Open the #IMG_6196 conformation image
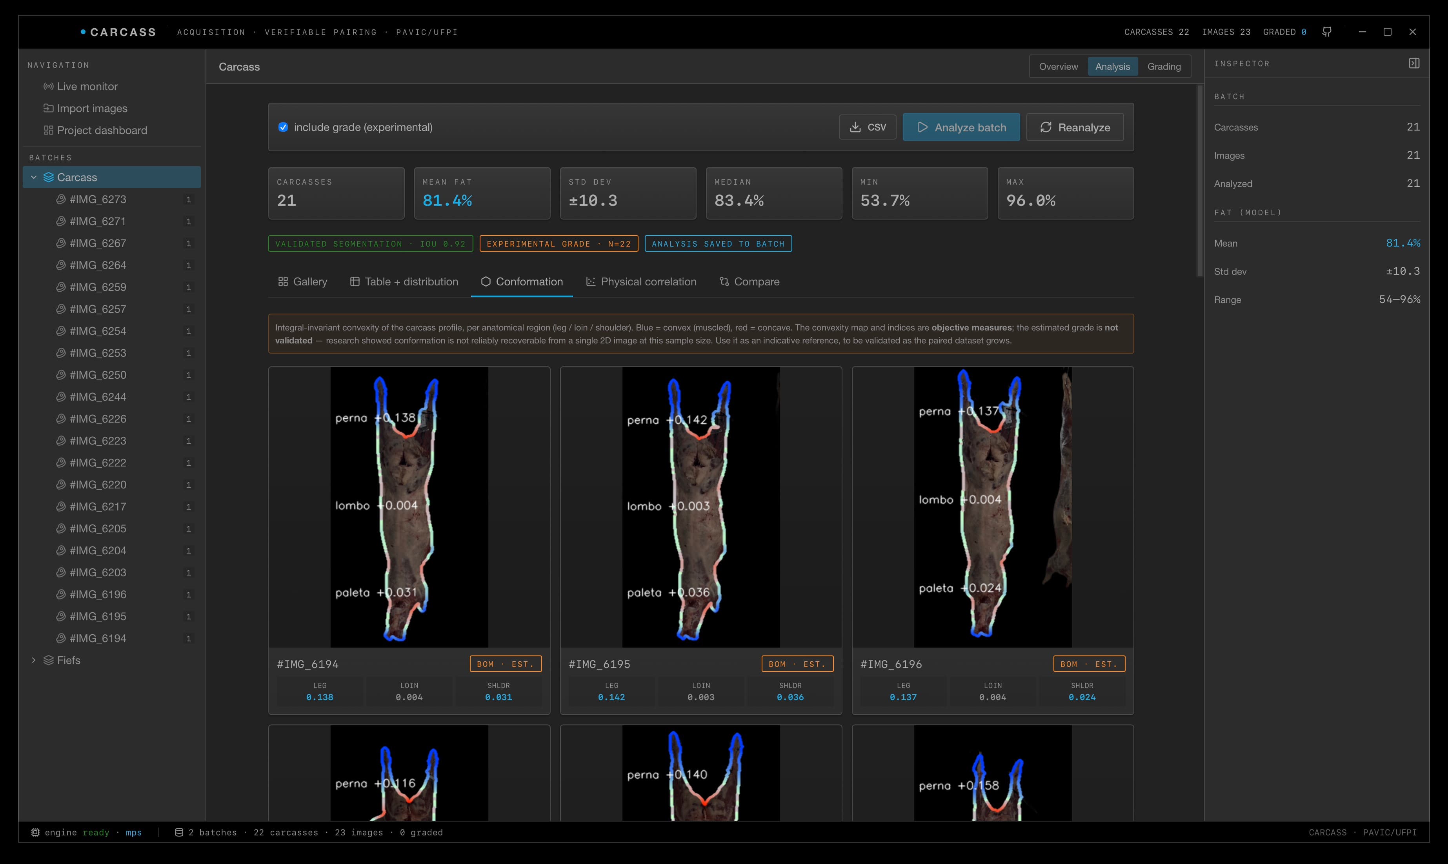Screen dimensions: 1448x864 click(993, 507)
